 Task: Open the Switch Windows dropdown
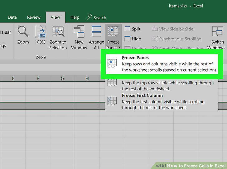[x=217, y=38]
